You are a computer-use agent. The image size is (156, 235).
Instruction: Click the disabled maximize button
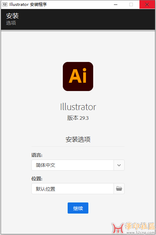131,4
